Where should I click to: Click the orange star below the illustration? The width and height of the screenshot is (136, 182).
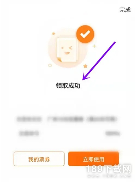tap(85, 66)
